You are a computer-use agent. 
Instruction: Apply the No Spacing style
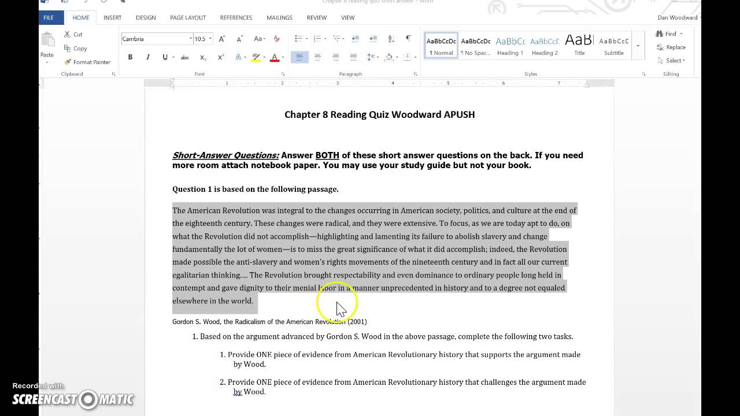tap(476, 46)
